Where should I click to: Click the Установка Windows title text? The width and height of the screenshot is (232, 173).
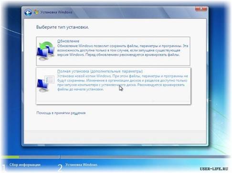(x=56, y=12)
